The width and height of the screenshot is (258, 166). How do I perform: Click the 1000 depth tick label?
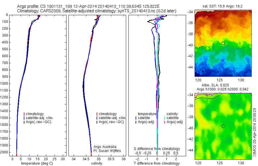[5, 84]
